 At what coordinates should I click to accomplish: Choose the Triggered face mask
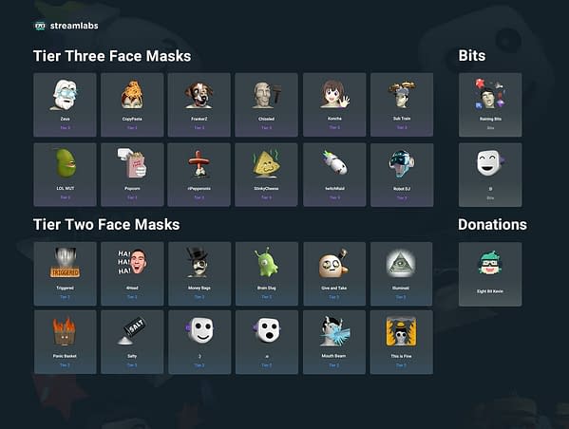(65, 273)
